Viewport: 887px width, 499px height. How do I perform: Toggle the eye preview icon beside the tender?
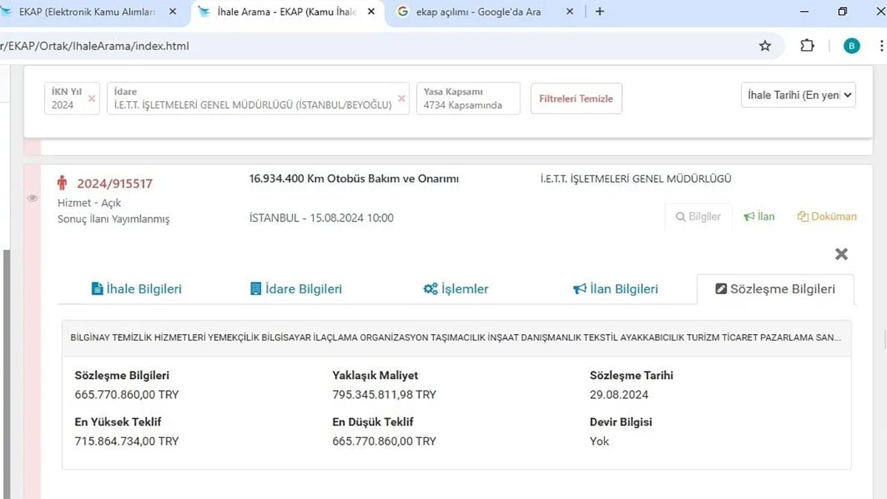(32, 198)
